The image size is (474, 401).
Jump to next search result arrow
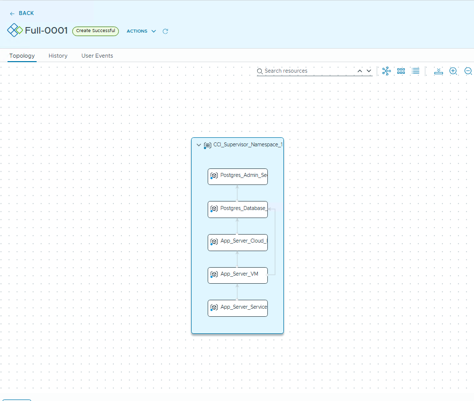tap(369, 71)
